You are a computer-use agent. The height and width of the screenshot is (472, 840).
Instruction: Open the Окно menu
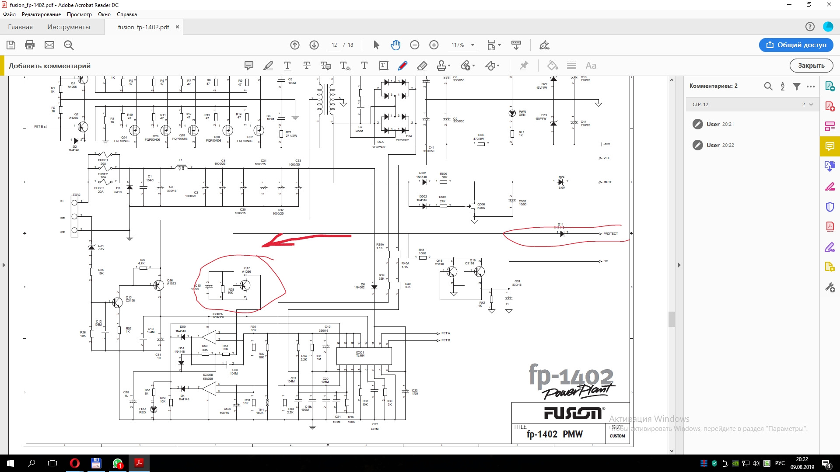[104, 14]
